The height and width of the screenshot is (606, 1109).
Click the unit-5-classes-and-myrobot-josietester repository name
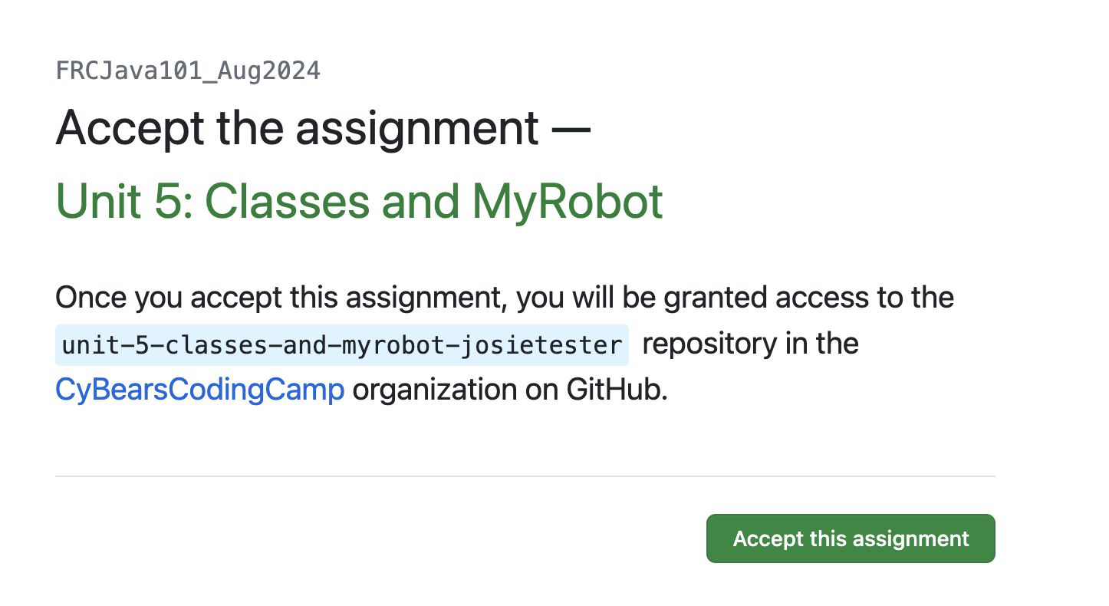pyautogui.click(x=342, y=345)
